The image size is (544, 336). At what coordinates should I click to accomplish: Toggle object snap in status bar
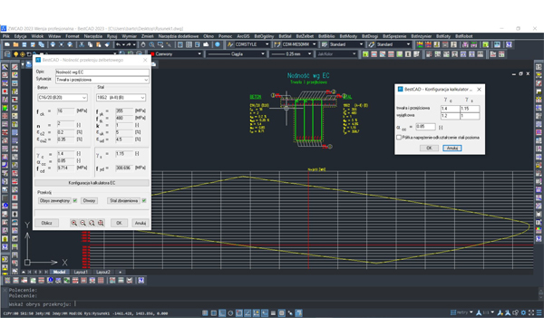click(239, 313)
